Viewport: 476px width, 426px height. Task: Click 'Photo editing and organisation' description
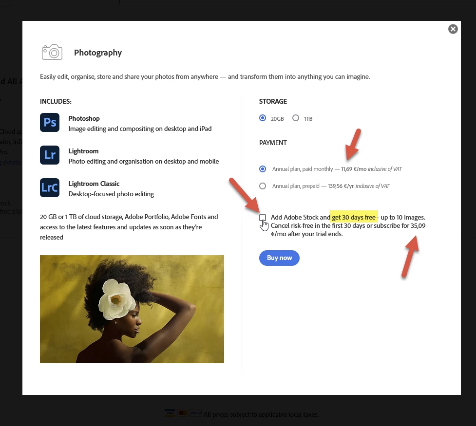click(x=144, y=162)
